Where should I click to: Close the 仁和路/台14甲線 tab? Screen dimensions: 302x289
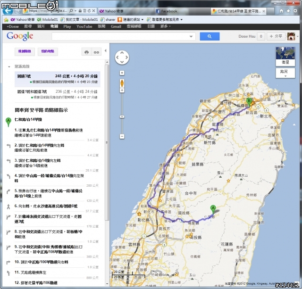click(264, 11)
